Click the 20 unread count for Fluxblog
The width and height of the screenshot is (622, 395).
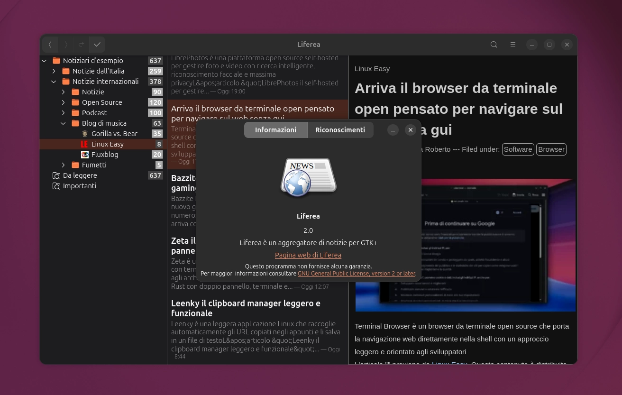157,155
